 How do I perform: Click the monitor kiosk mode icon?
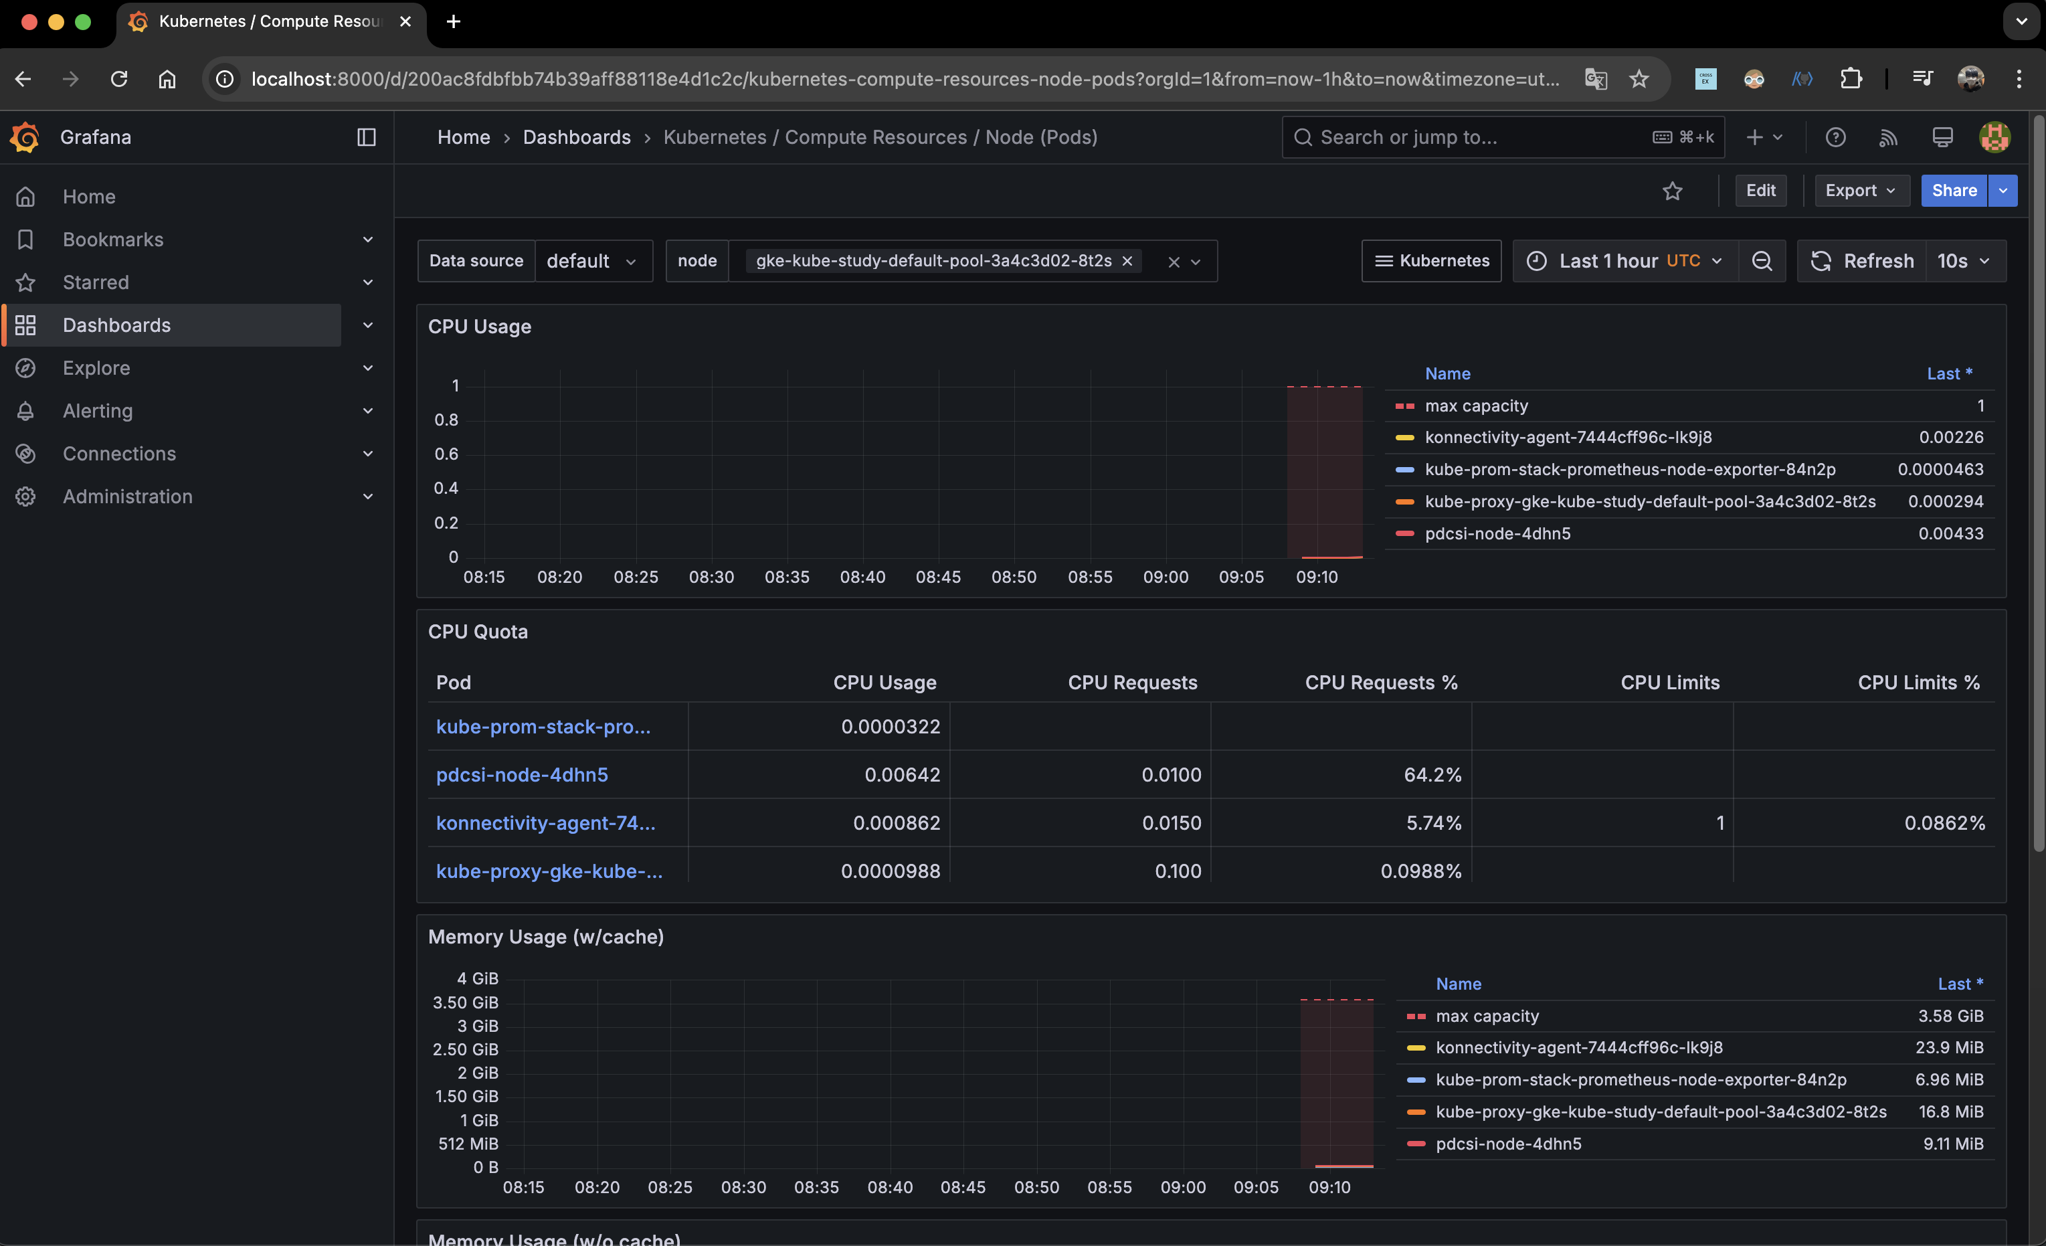point(1942,137)
